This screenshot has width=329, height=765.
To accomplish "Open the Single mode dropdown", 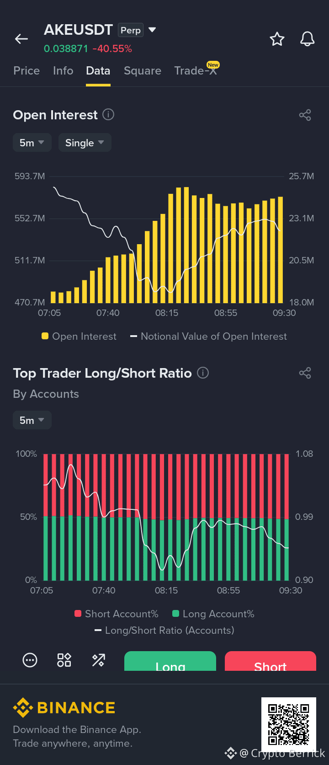I will click(85, 143).
